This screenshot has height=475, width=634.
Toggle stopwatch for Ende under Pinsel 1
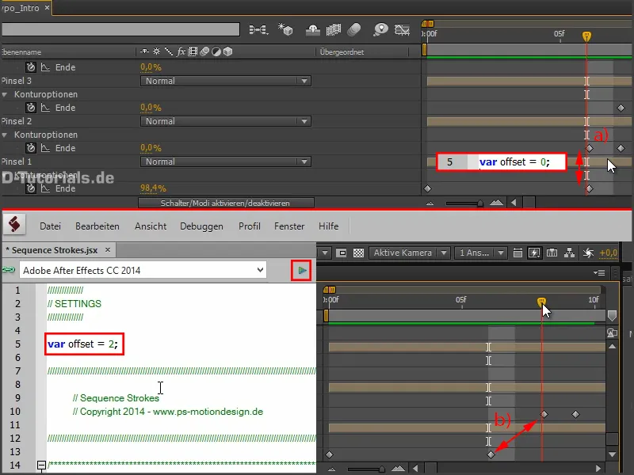tap(31, 188)
